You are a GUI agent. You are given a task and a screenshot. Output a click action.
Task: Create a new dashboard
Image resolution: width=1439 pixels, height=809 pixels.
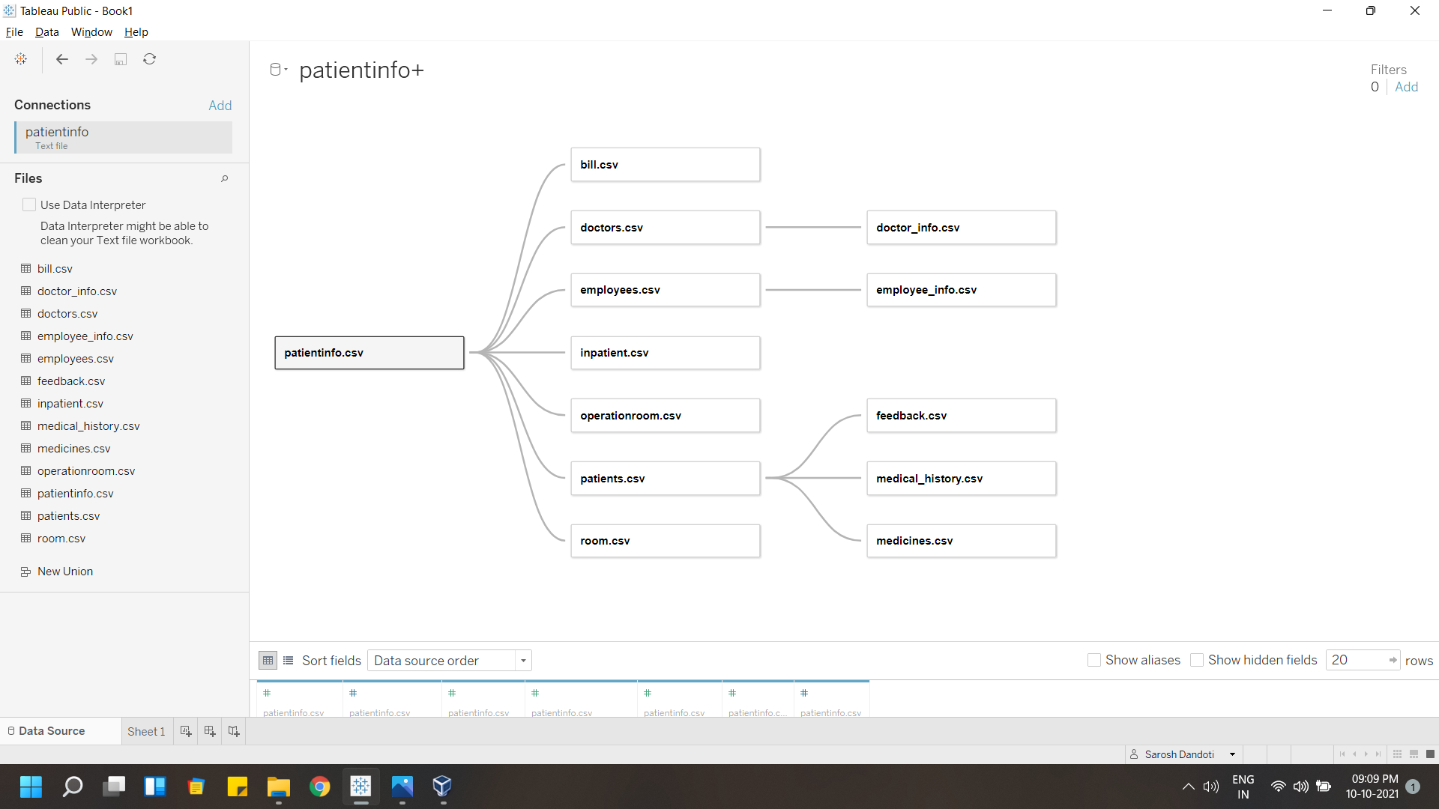(210, 731)
